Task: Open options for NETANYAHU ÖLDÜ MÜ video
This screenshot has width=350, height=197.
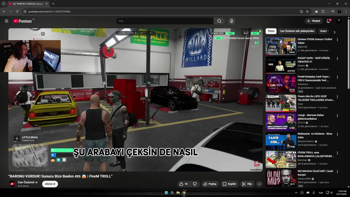Action: [x=337, y=172]
